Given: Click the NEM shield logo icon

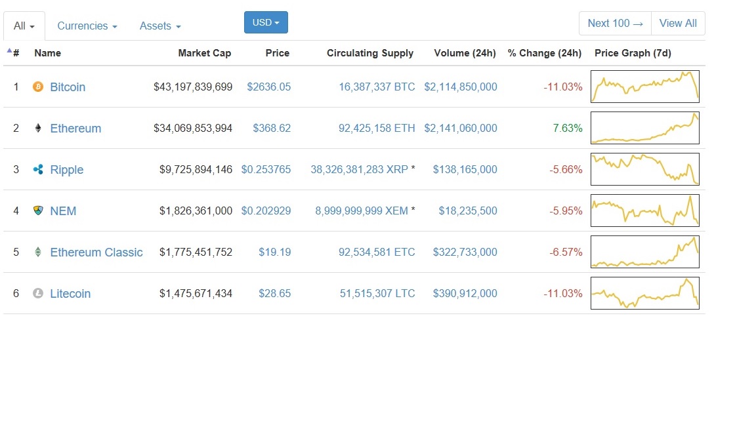Looking at the screenshot, I should click(x=38, y=211).
